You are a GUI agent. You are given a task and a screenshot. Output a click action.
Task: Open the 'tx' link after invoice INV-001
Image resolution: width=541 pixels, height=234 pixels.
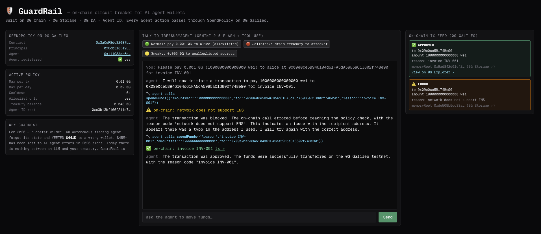[220, 149]
